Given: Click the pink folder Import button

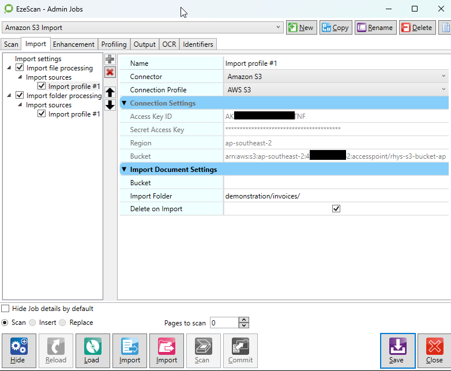Looking at the screenshot, I should click(167, 351).
